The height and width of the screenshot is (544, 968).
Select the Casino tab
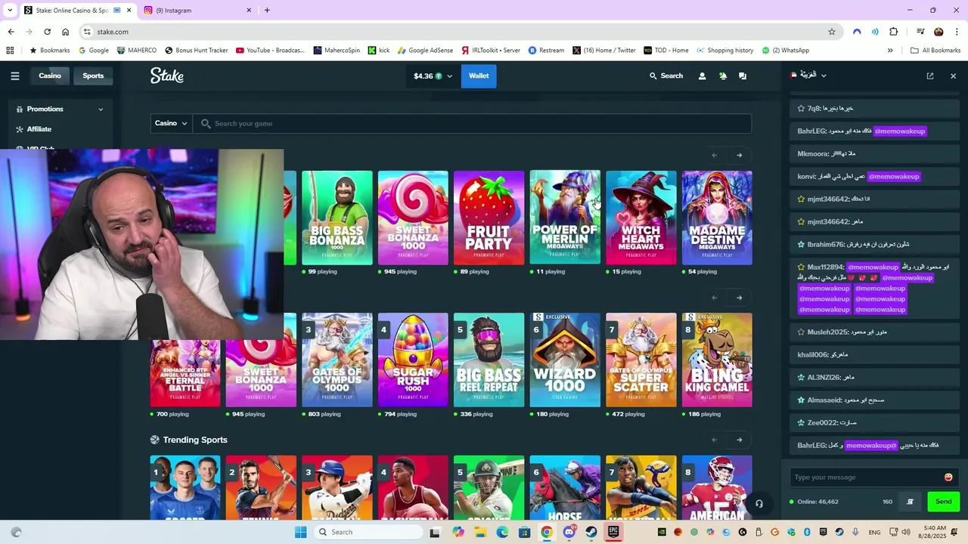[50, 76]
